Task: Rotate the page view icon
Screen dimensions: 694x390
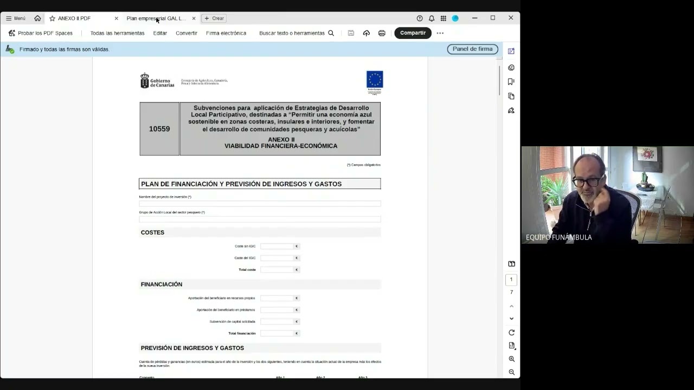Action: [x=511, y=333]
